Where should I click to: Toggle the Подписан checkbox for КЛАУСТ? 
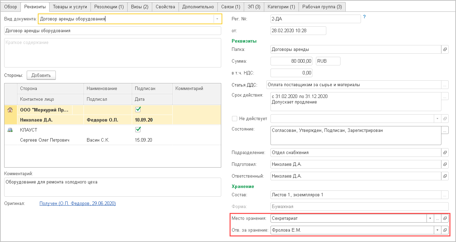138,129
